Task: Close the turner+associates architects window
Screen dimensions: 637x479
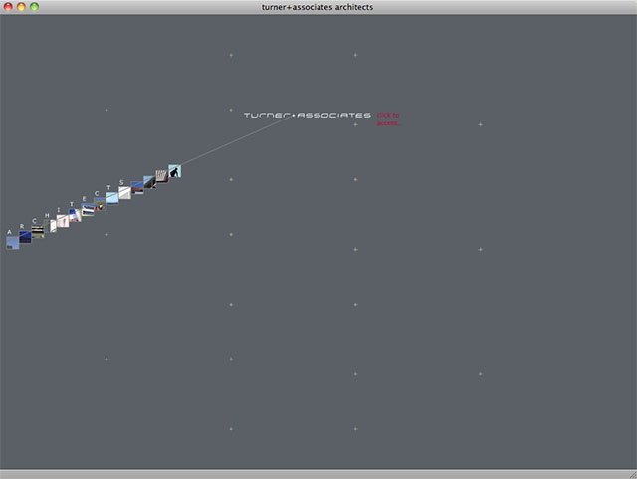Action: click(8, 7)
